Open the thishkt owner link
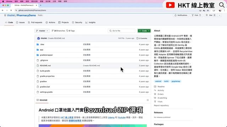227x127 pixels. point(11,15)
